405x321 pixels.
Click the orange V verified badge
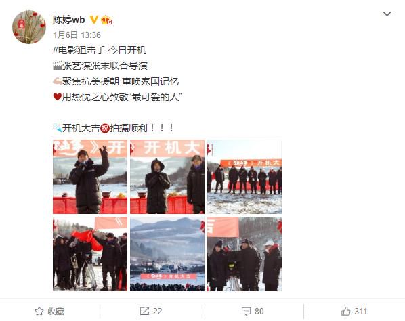point(93,20)
